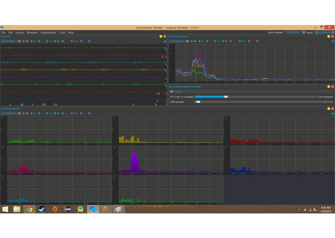Click green dock button of top-right 2D Spectrogram

click(329, 37)
